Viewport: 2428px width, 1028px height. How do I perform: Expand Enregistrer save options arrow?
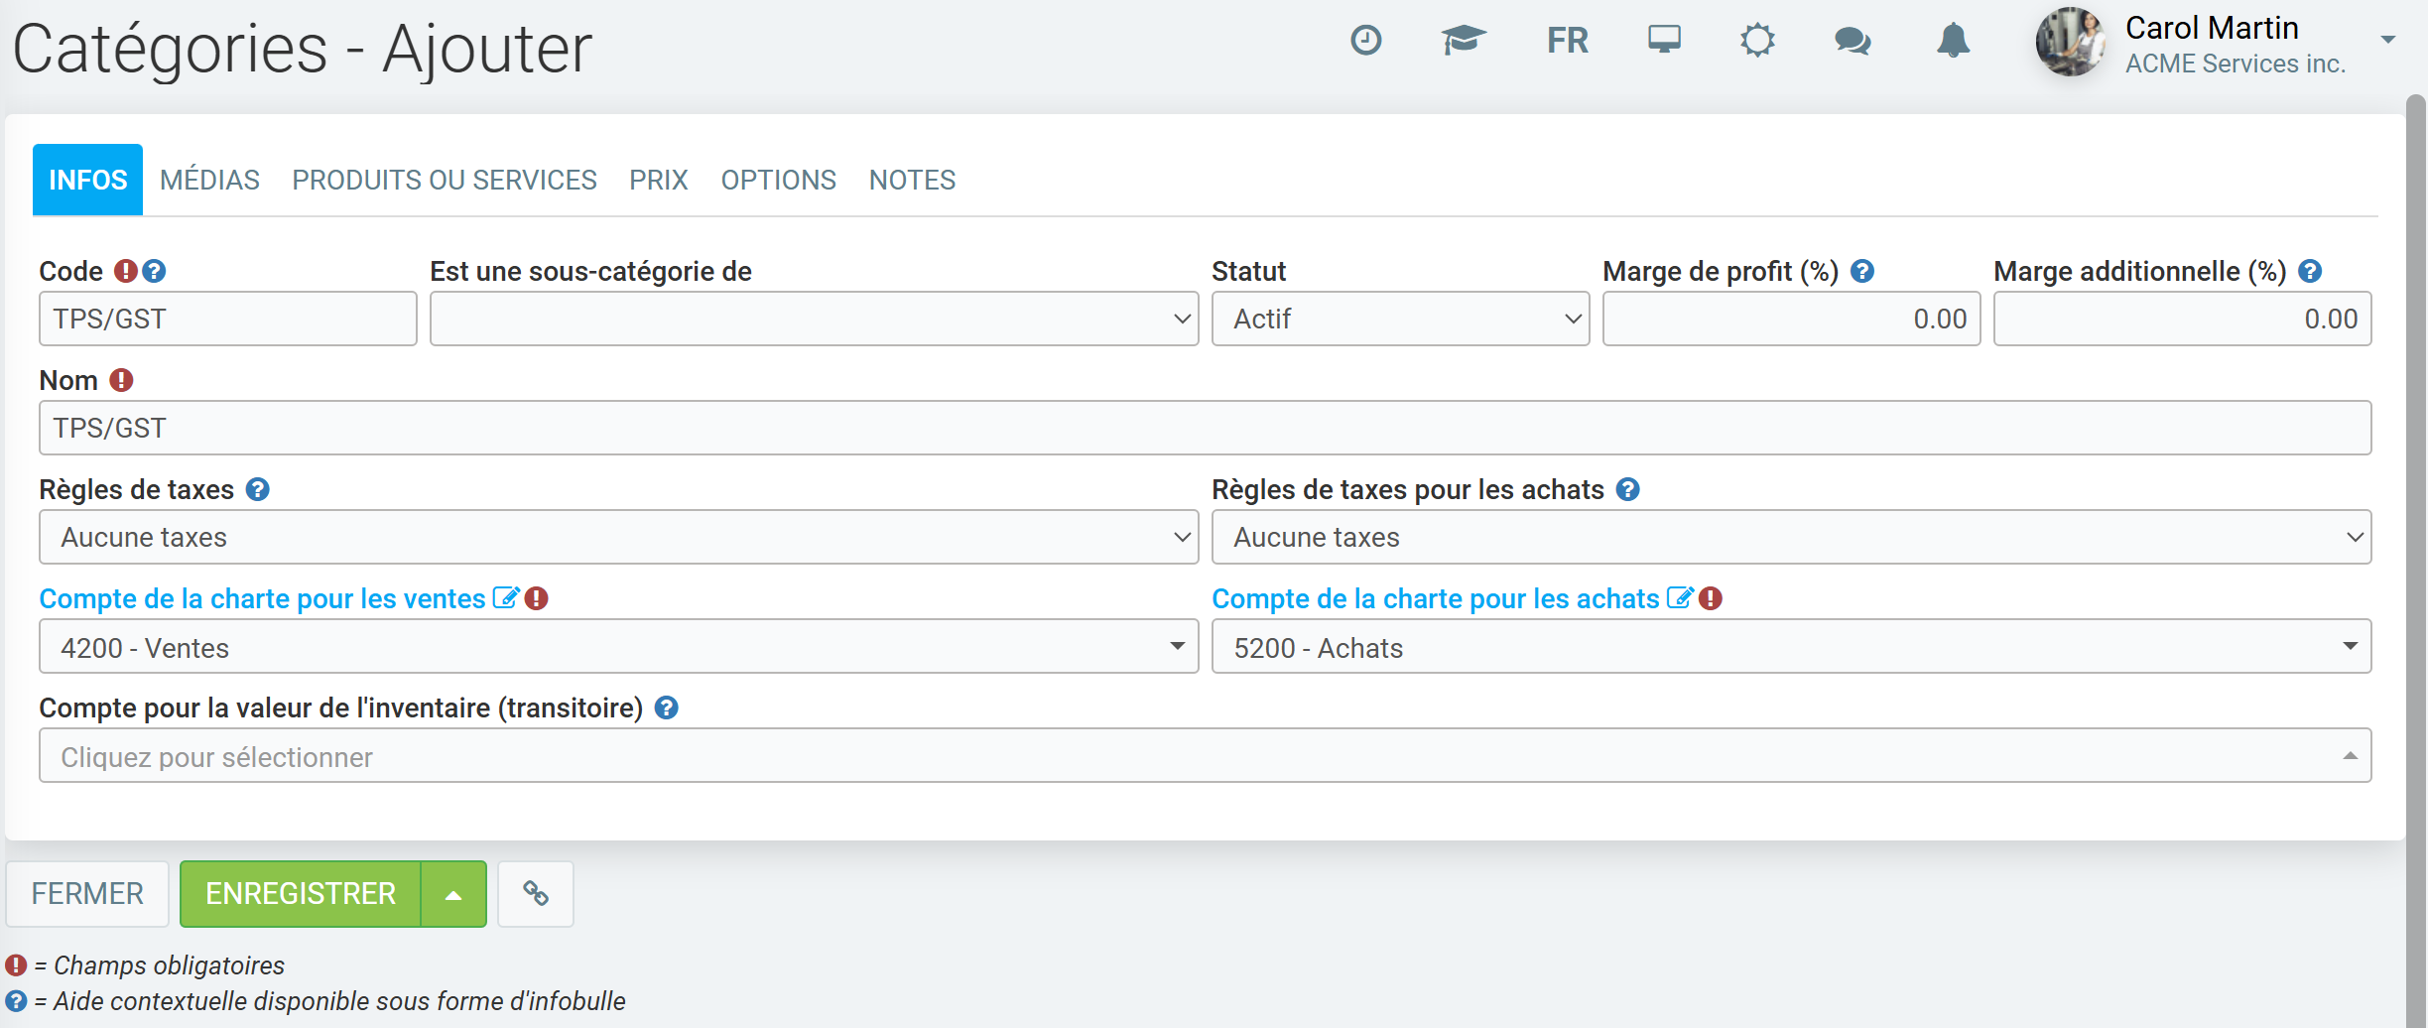(453, 894)
